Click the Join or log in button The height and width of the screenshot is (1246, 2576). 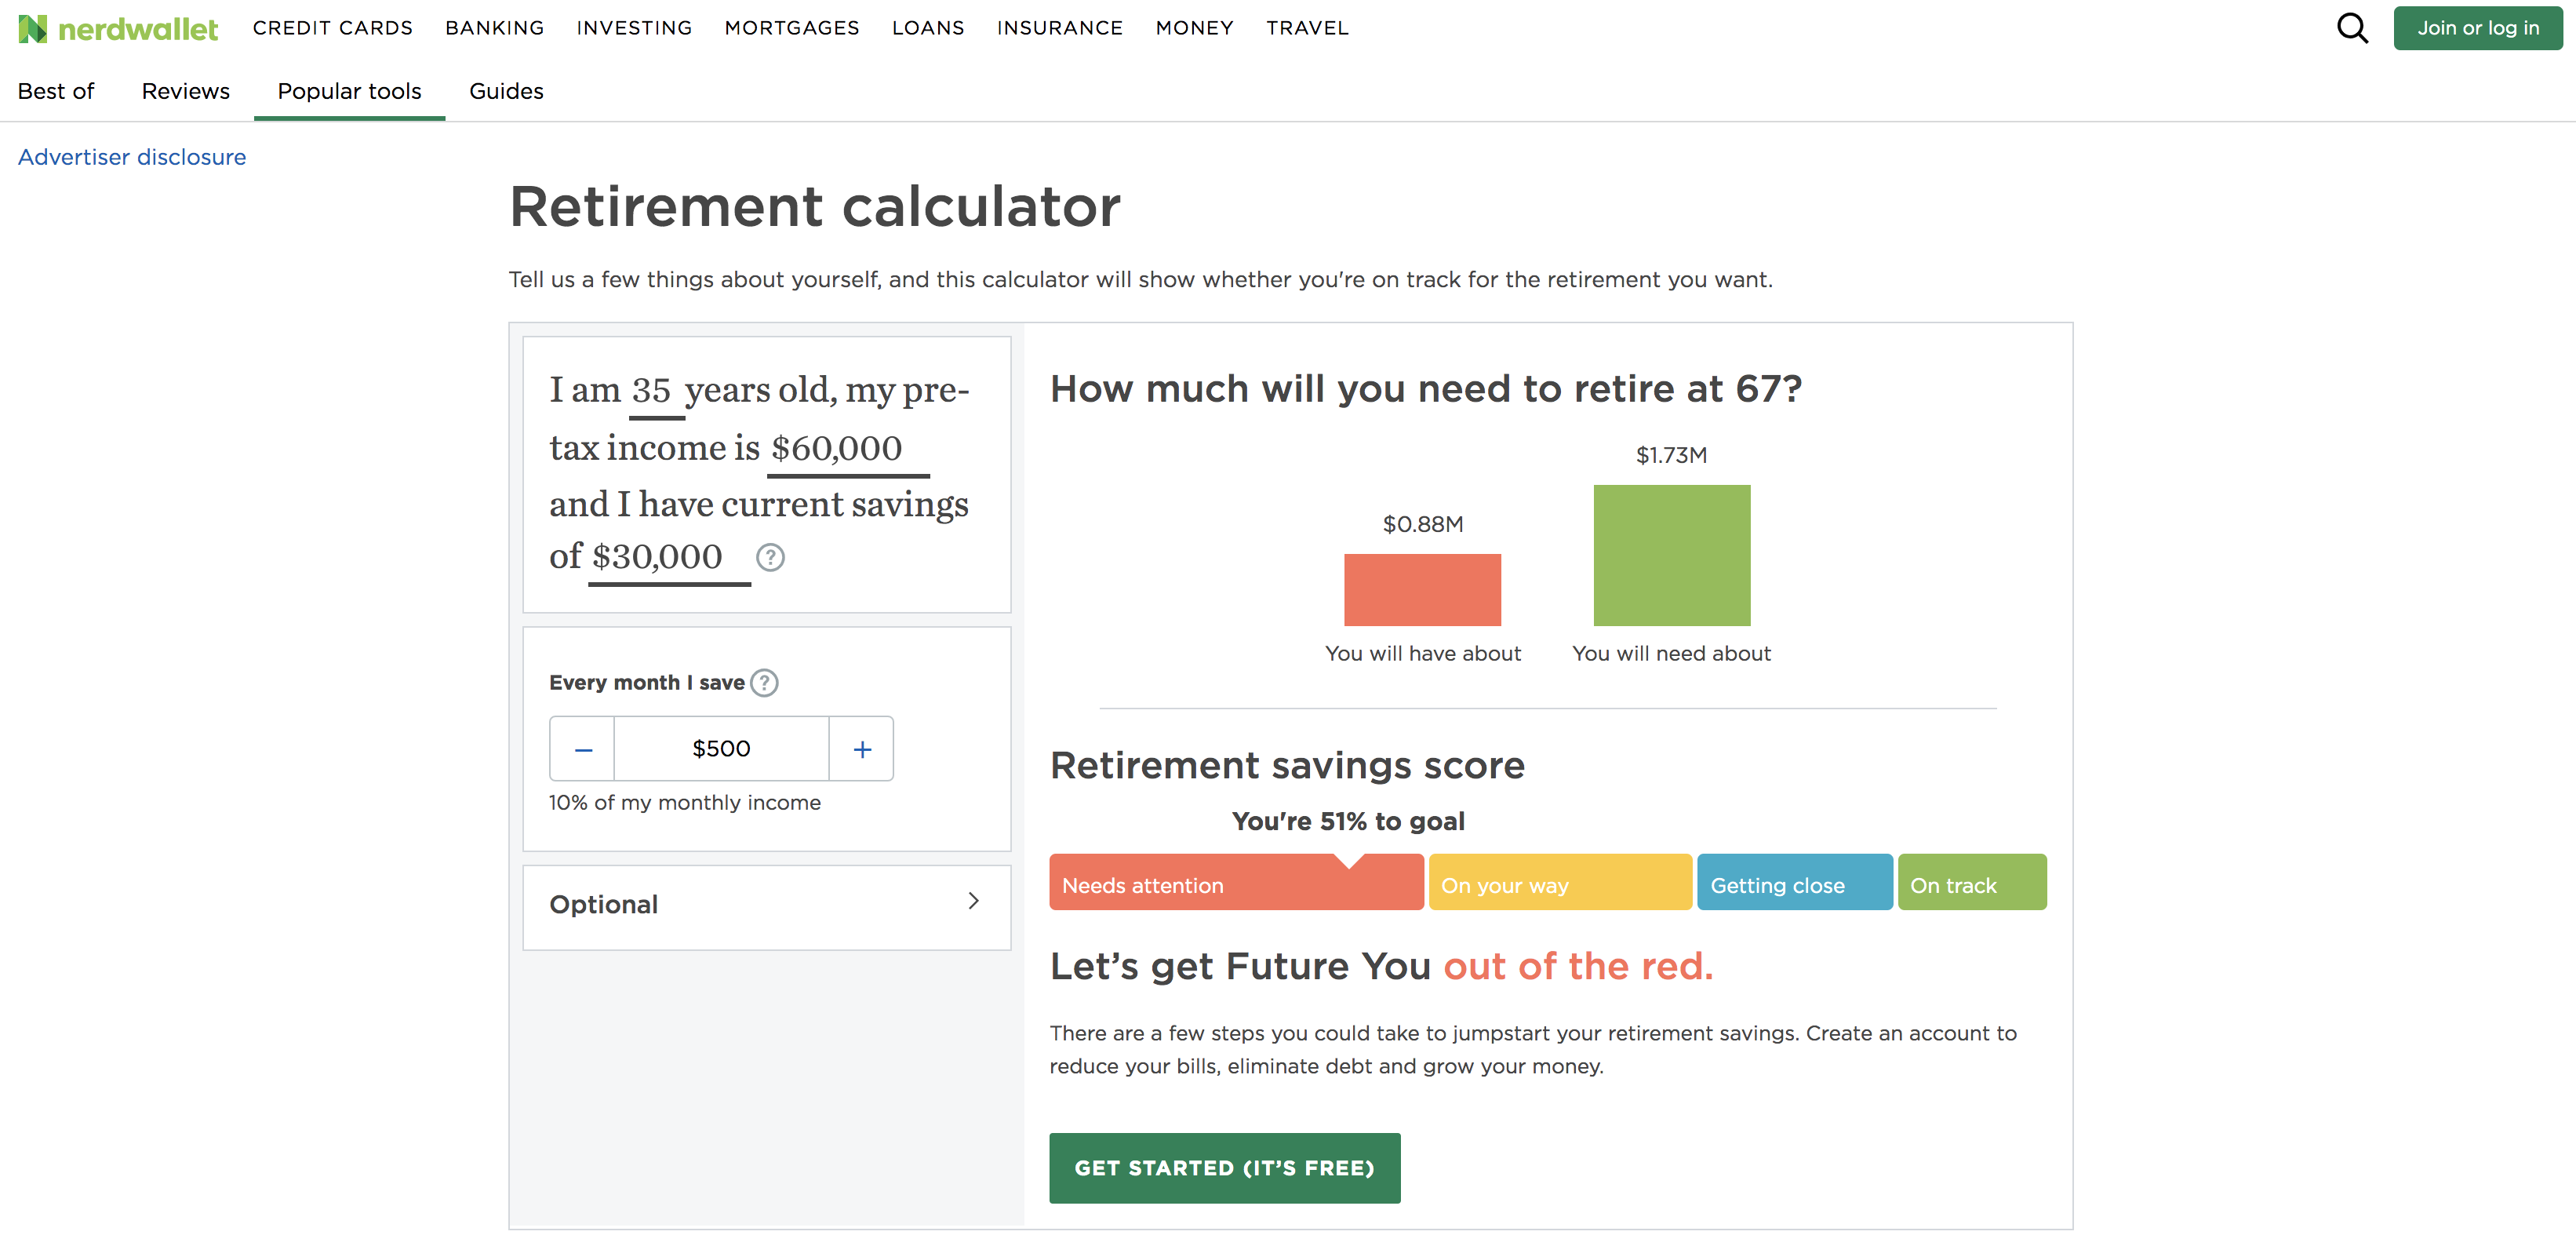tap(2477, 28)
